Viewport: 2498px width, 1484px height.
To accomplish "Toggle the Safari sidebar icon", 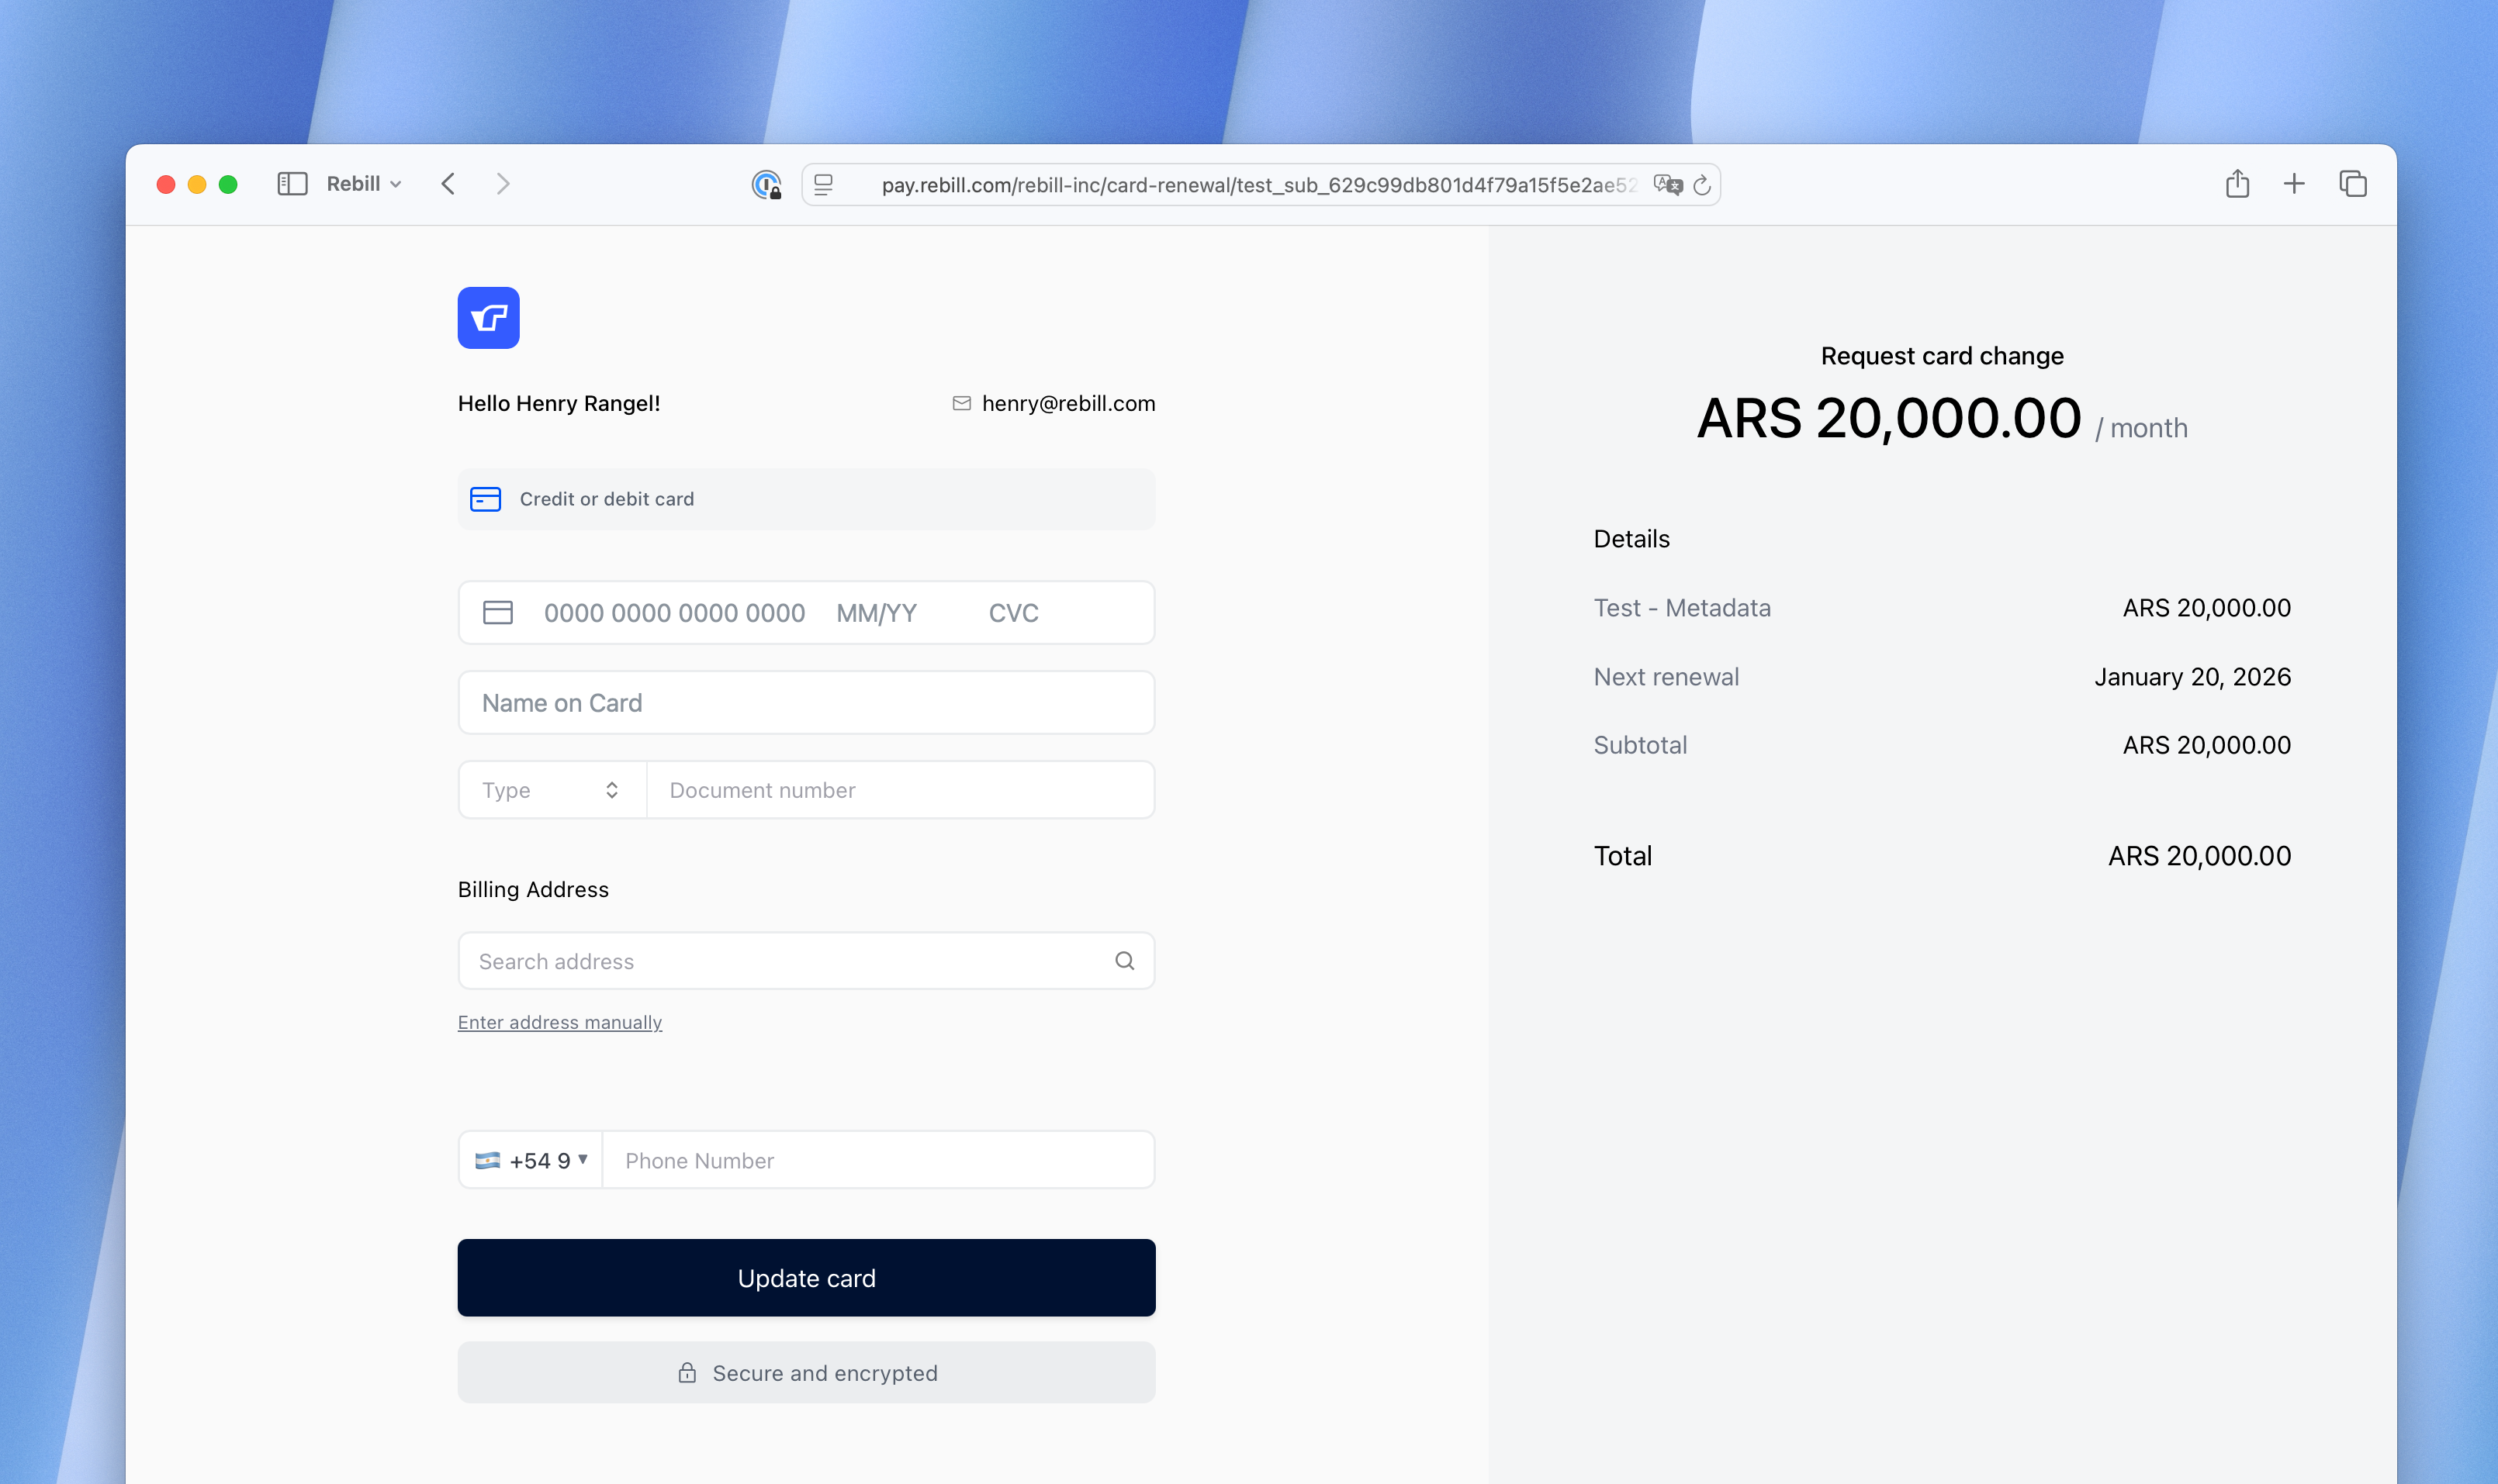I will pyautogui.click(x=291, y=184).
